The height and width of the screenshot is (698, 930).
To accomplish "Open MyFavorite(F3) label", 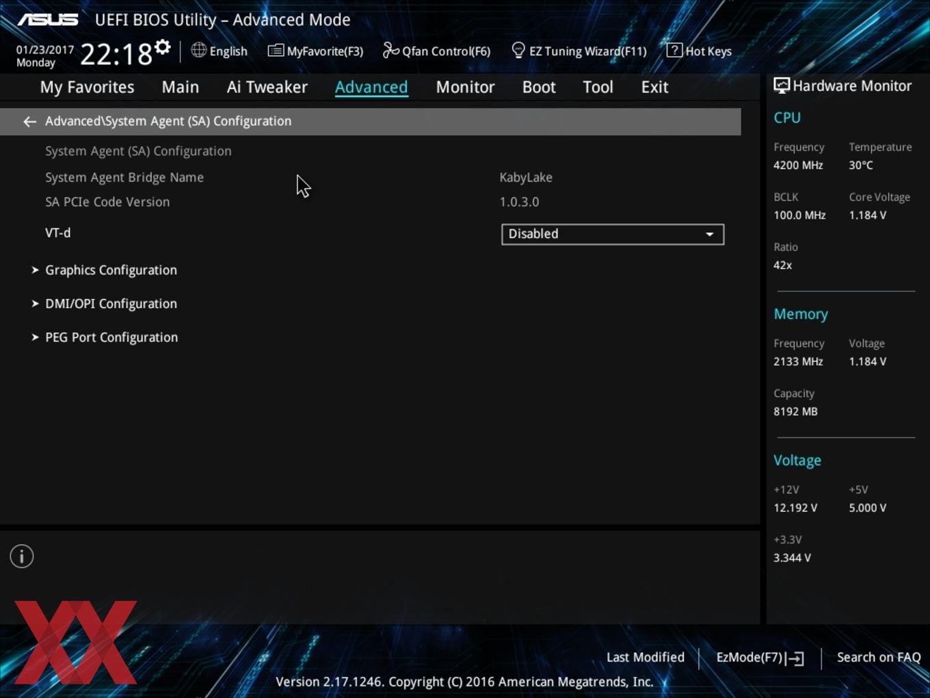I will (325, 51).
